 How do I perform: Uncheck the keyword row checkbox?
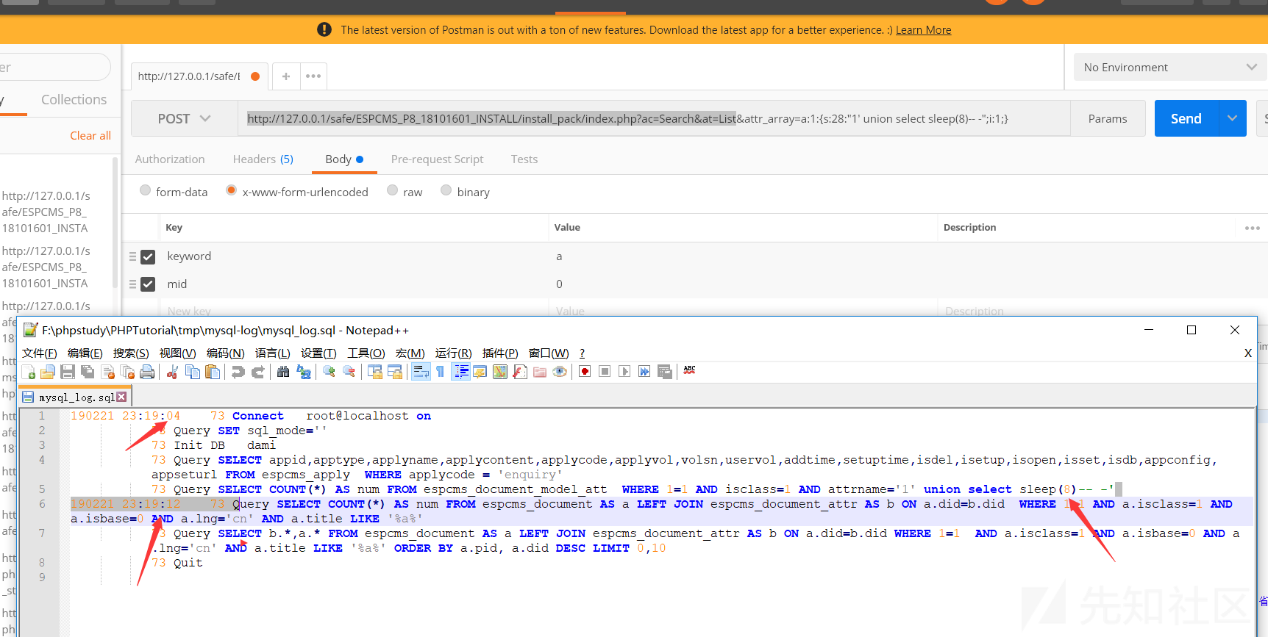click(148, 256)
